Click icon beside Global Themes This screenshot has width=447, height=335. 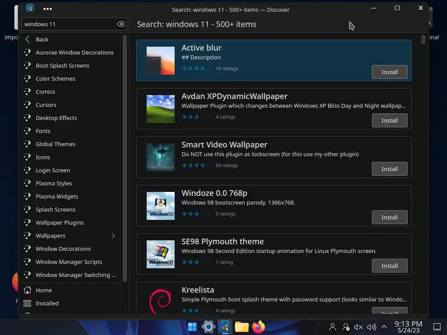28,144
